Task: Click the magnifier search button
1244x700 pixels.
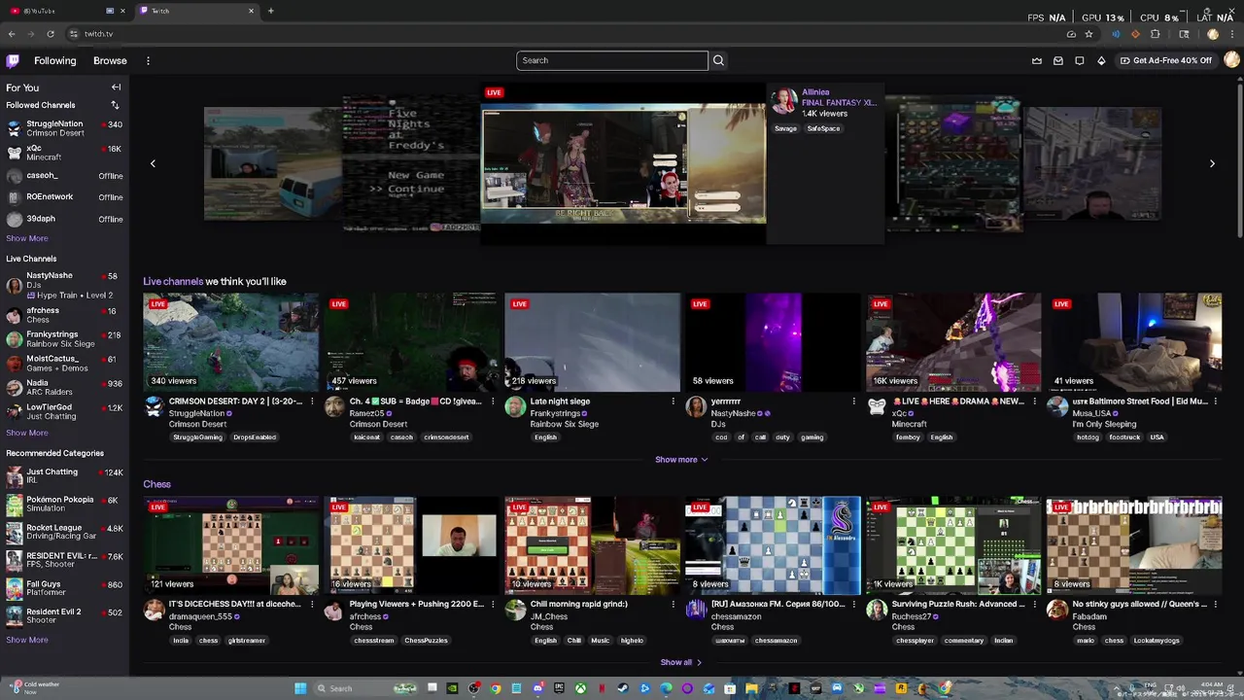Action: [718, 60]
